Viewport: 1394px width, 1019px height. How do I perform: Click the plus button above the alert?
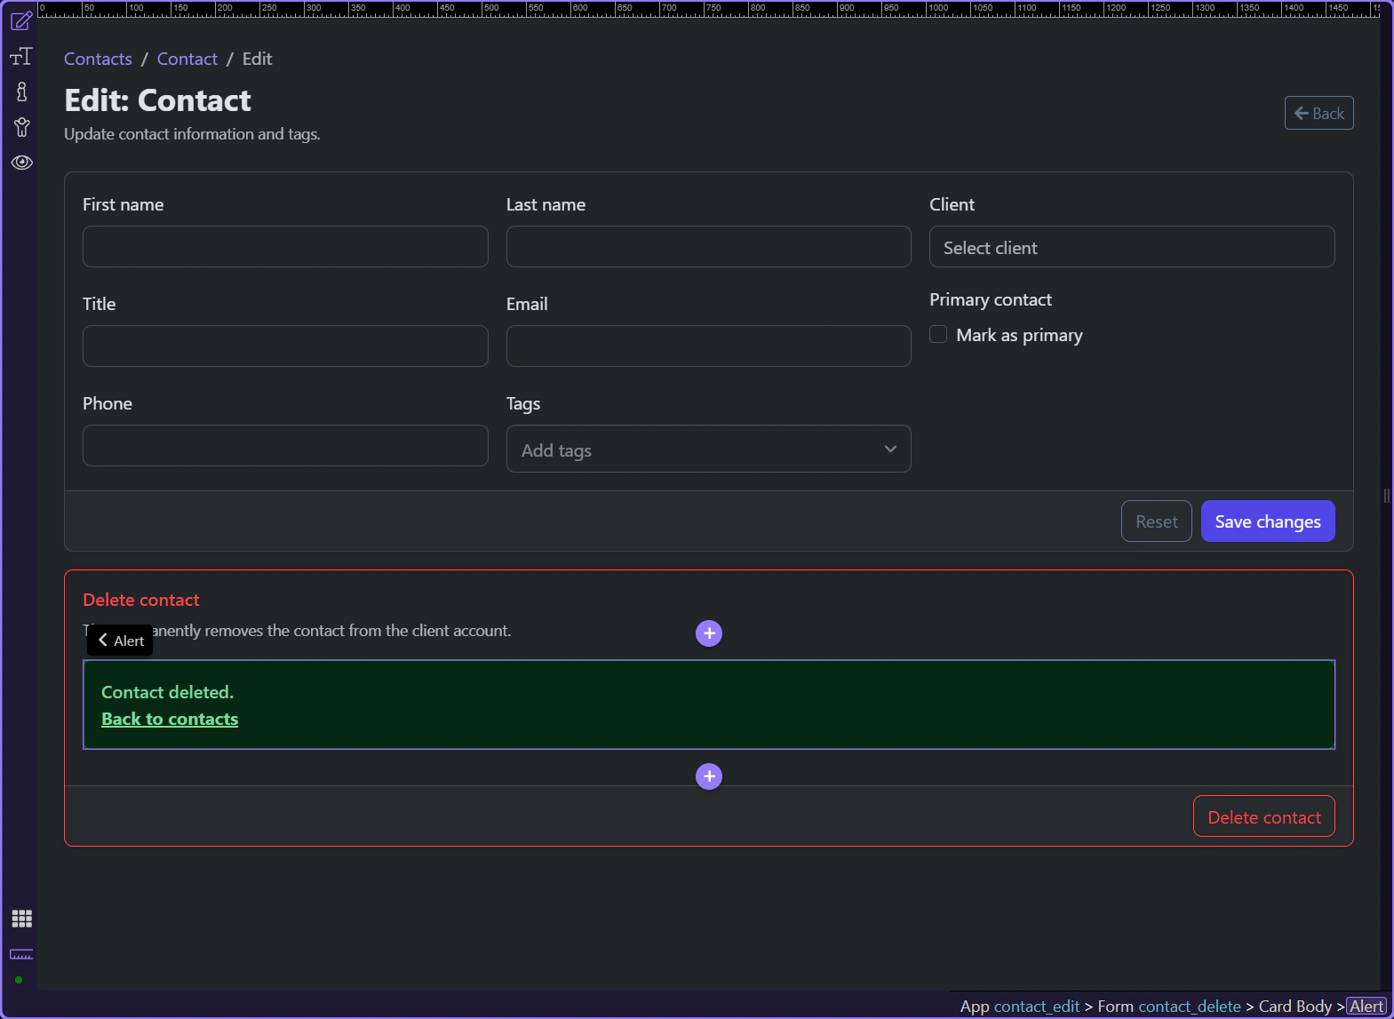point(708,633)
